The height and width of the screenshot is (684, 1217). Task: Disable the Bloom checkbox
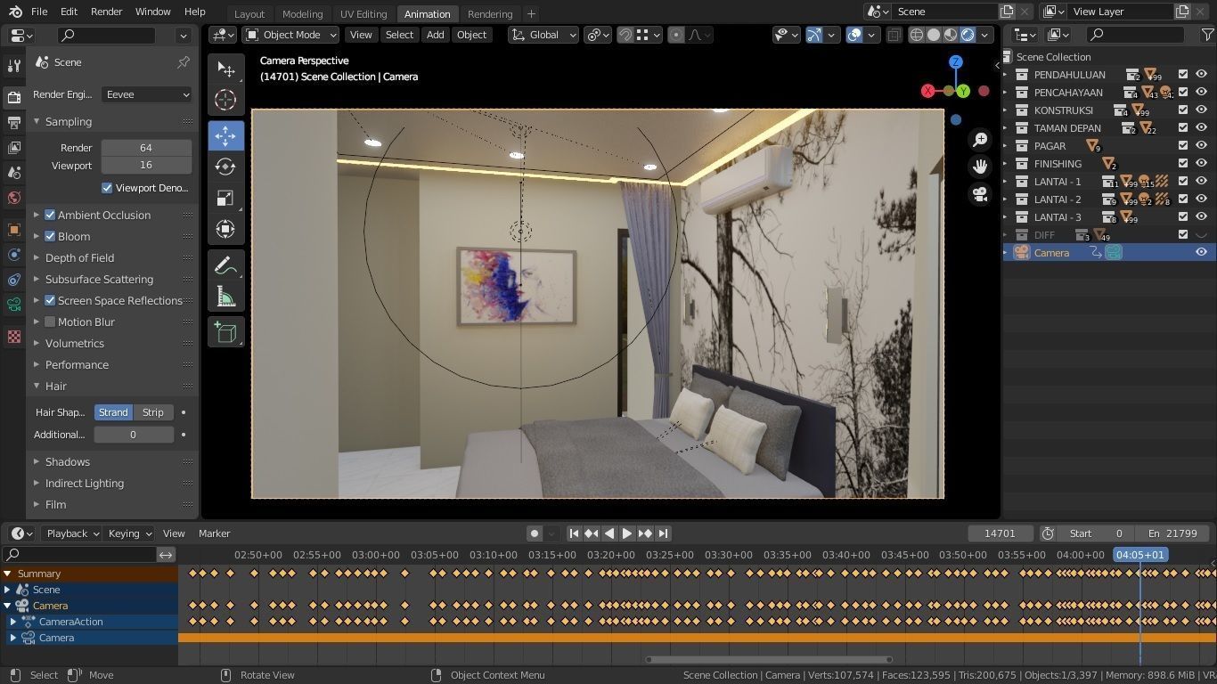pos(50,236)
